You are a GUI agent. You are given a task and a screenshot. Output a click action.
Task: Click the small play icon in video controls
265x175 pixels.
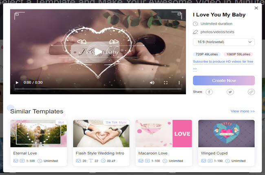click(17, 83)
